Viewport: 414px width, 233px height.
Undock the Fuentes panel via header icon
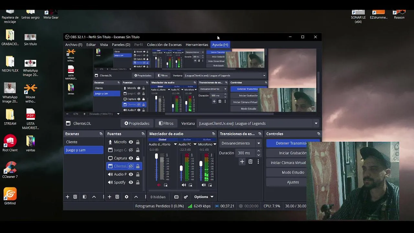[143, 134]
